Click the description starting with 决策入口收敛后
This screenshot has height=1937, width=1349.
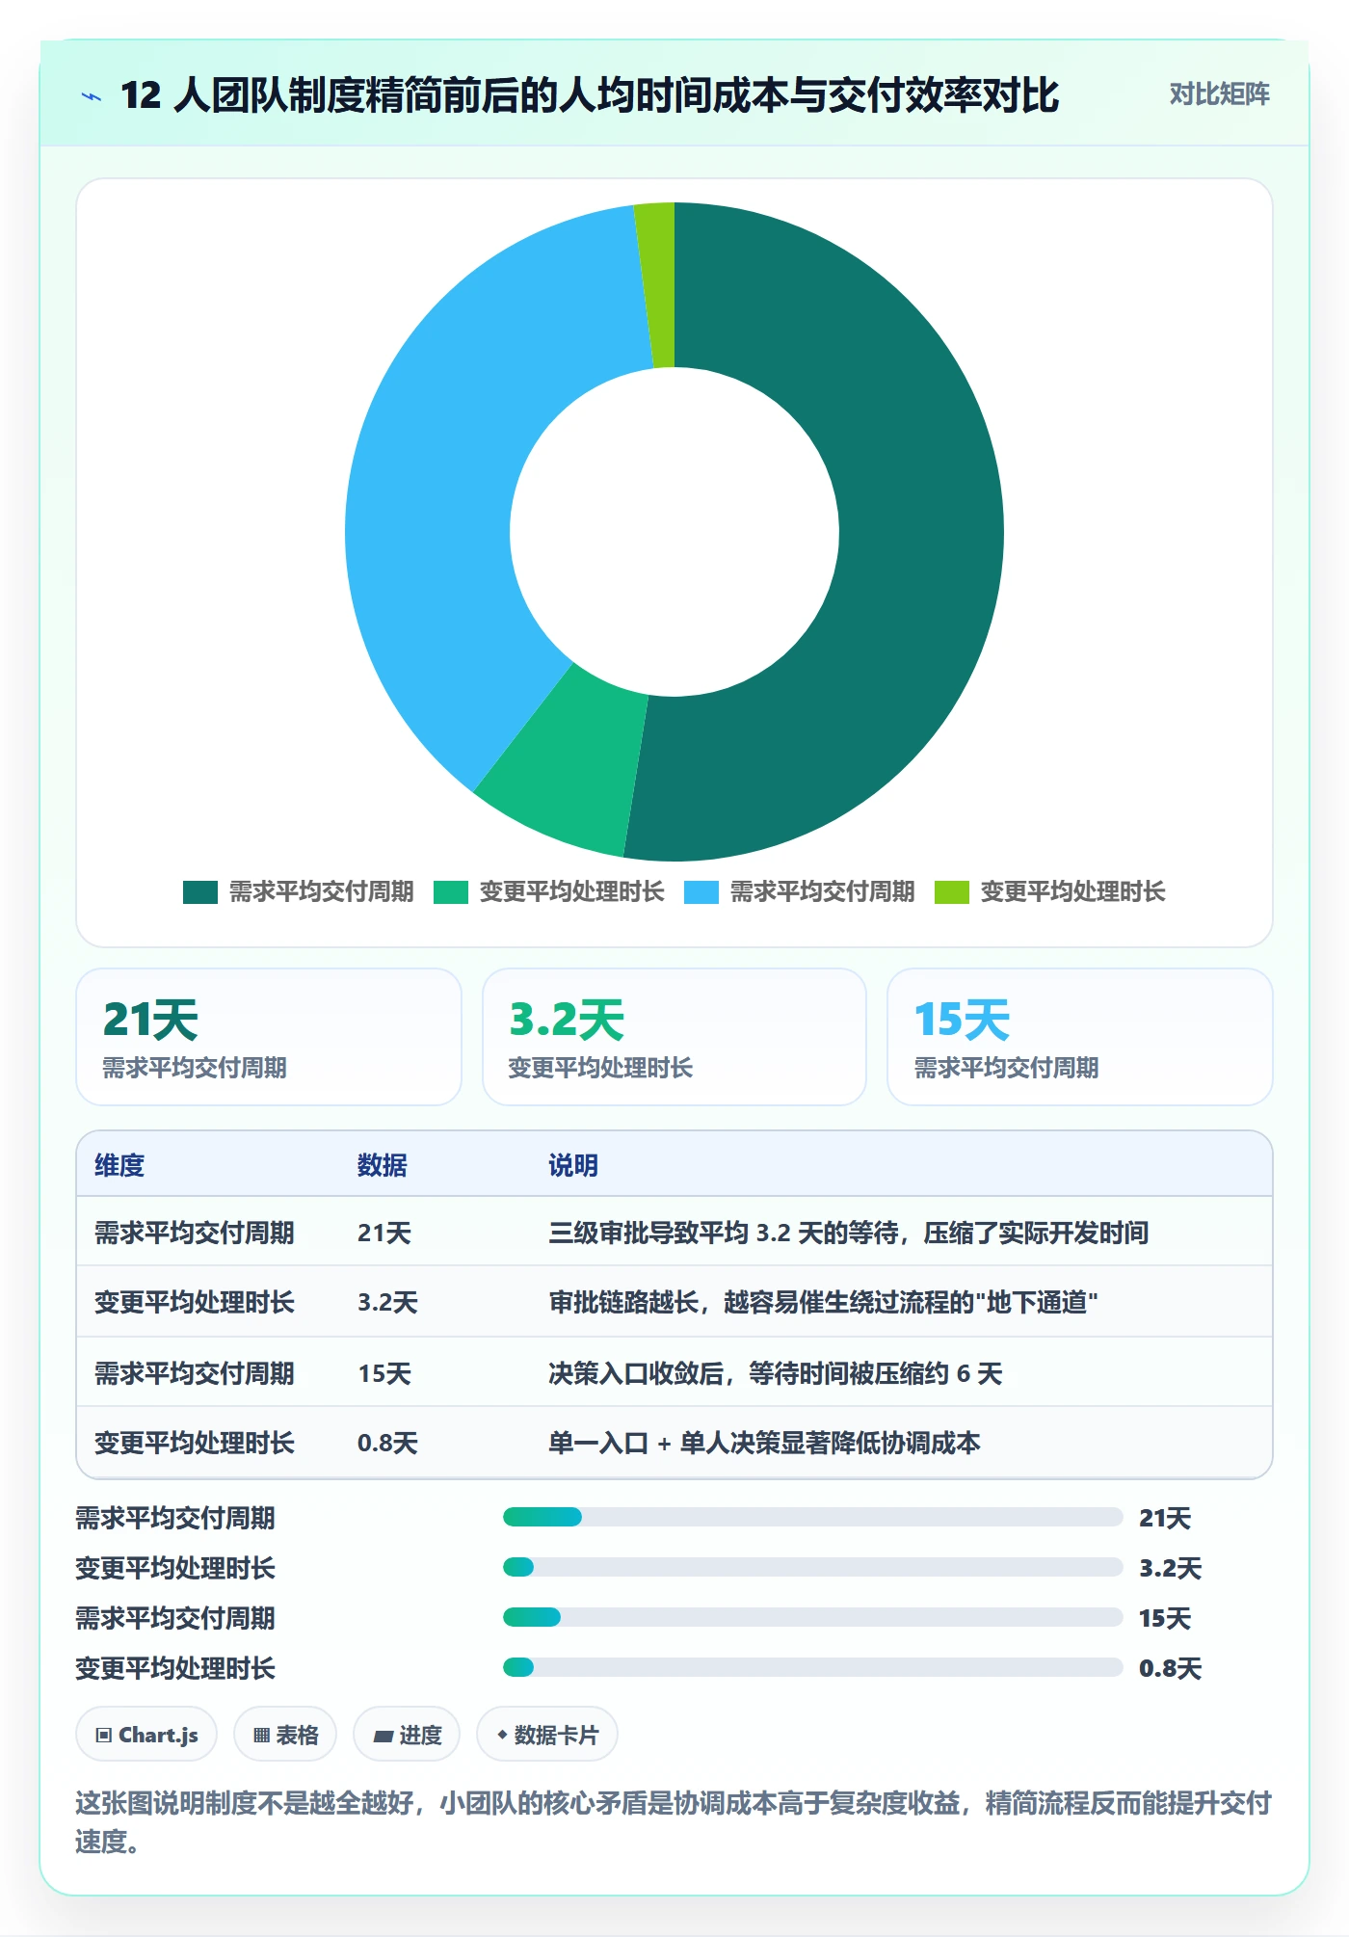pos(776,1373)
